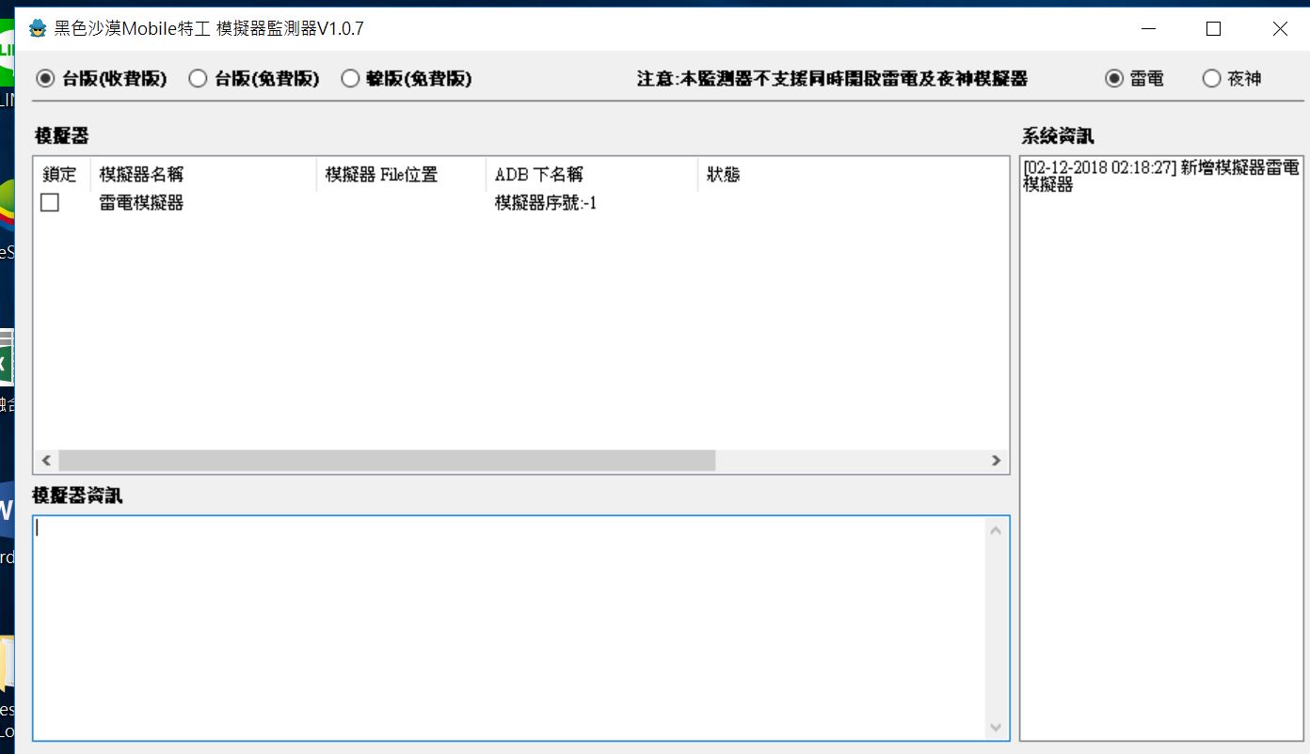
Task: Click the 模擬器序號:-1 cell
Action: click(546, 203)
